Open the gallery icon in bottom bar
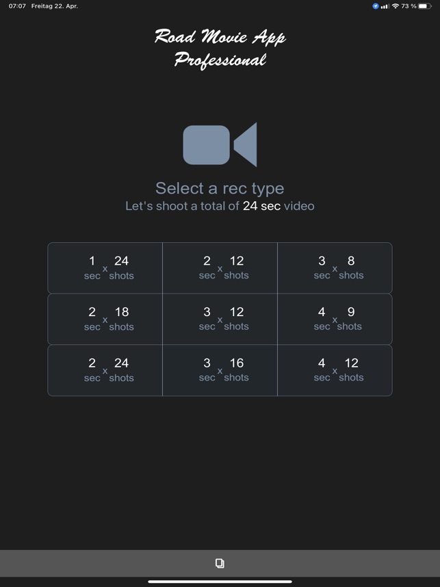440x587 pixels. [x=220, y=563]
